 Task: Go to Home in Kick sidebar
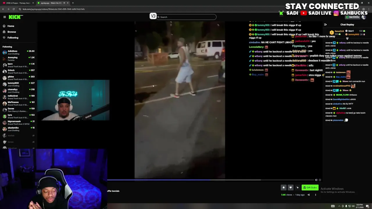[11, 26]
